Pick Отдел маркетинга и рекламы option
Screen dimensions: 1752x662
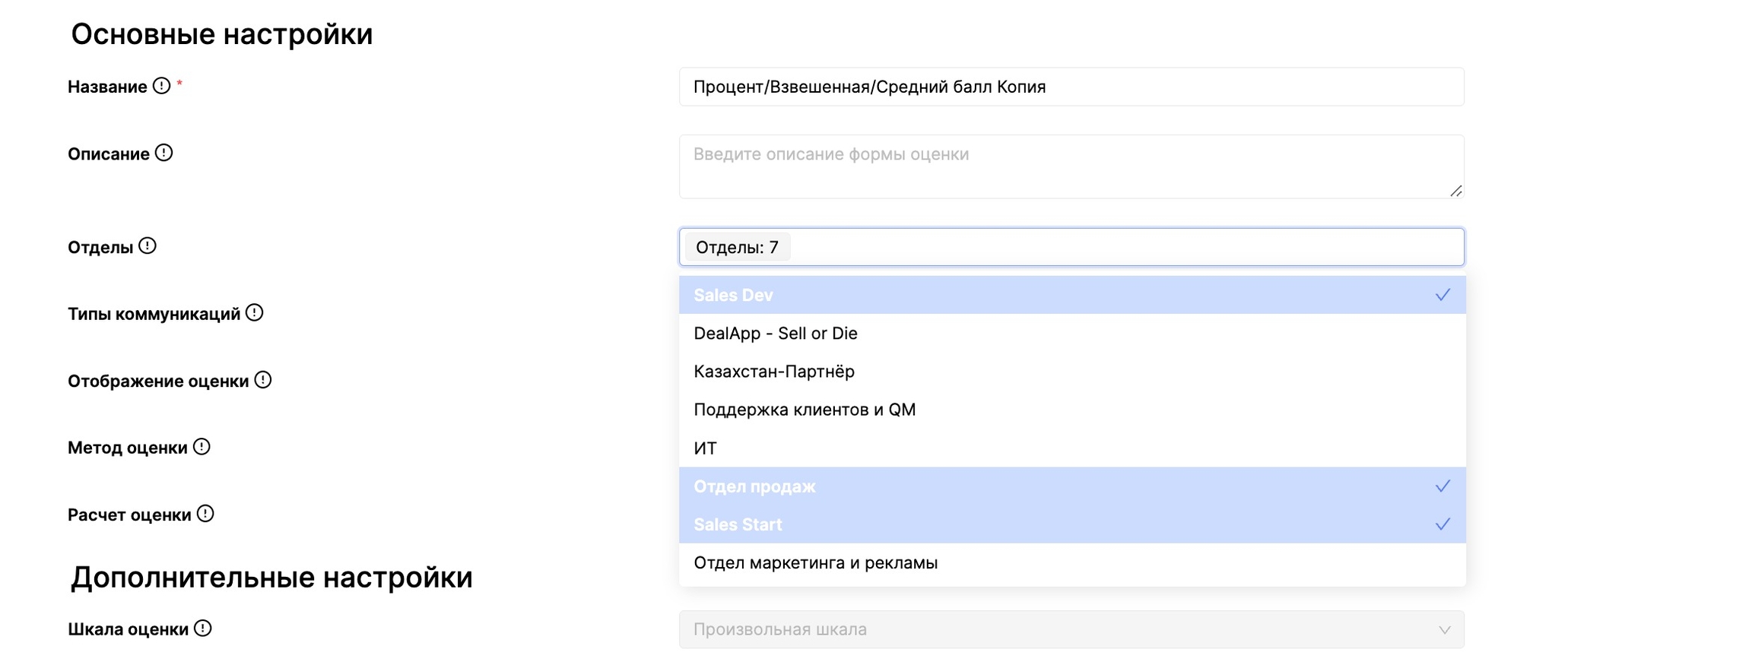[x=815, y=563]
